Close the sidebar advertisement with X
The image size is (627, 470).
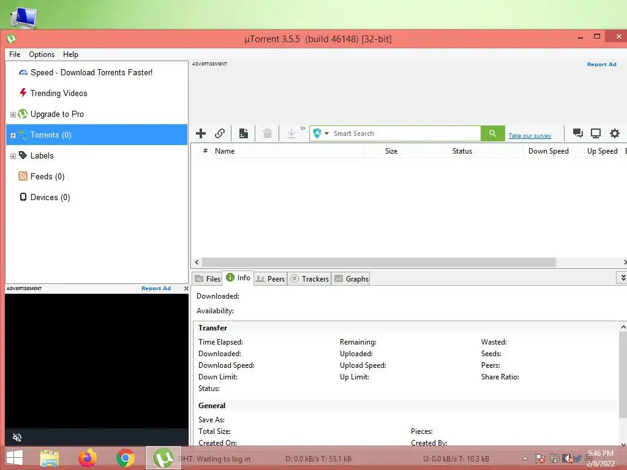tap(186, 288)
